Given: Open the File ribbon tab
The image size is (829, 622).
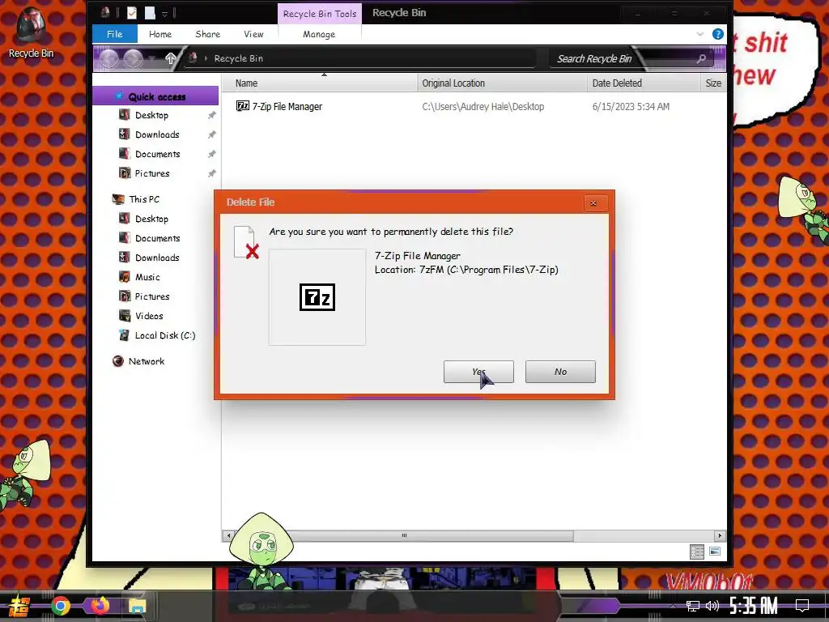Looking at the screenshot, I should point(115,34).
